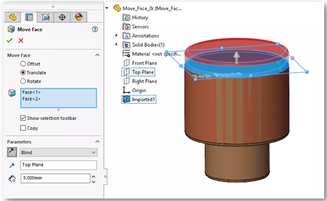
Task: Select Origin in the tree
Action: (x=139, y=90)
